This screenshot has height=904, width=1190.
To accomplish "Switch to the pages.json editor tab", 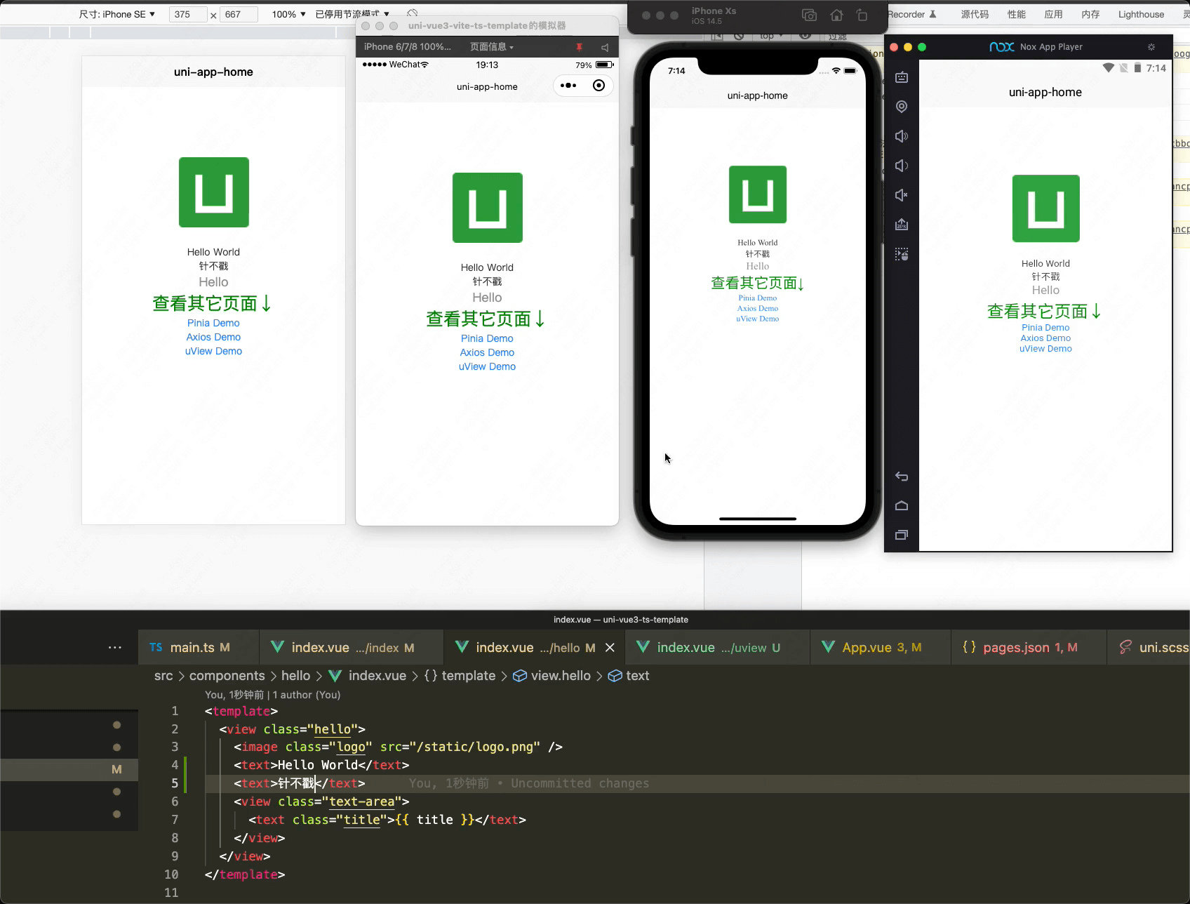I will tap(1027, 646).
